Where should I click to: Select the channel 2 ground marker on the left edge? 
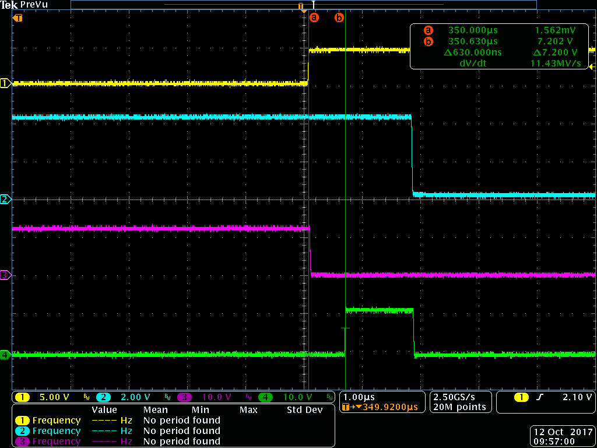(5, 199)
